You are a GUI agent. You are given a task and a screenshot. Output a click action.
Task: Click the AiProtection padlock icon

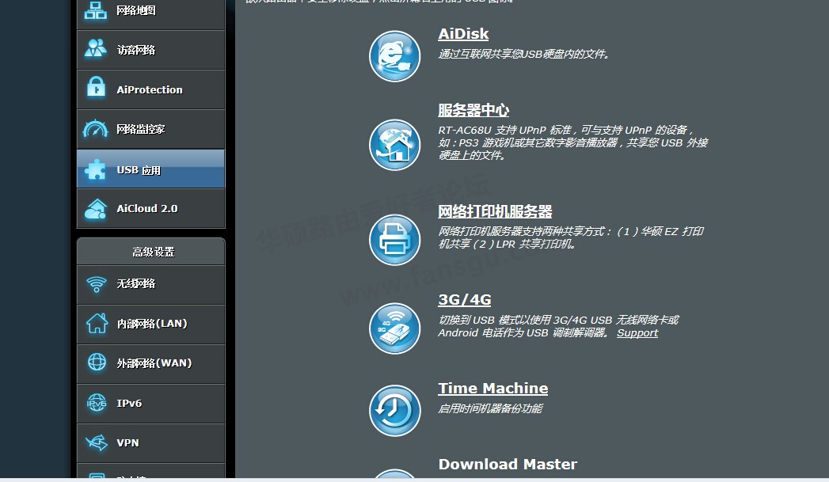point(96,87)
